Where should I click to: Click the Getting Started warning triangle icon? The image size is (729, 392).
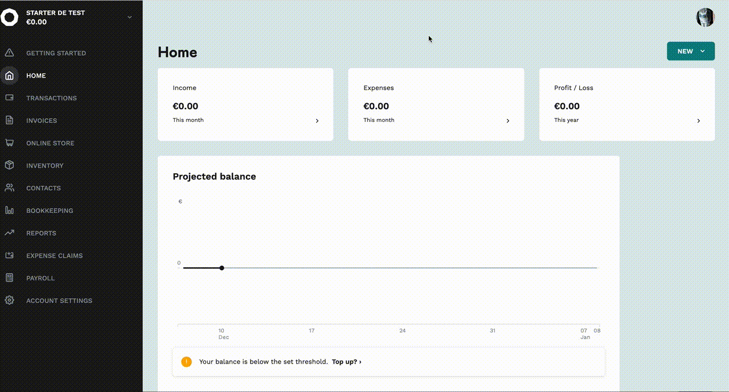click(x=9, y=53)
